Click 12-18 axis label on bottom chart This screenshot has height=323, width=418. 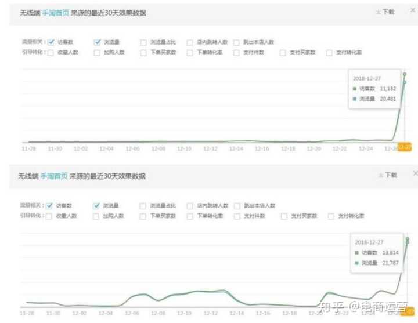(x=289, y=313)
